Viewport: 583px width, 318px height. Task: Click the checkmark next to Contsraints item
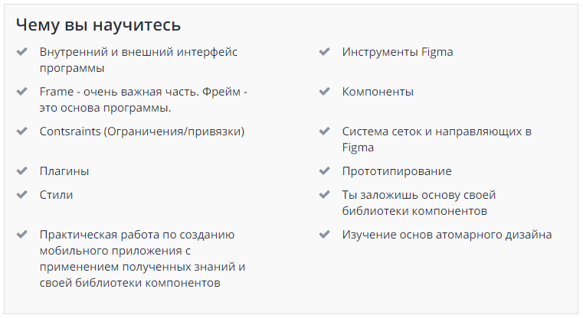21,131
